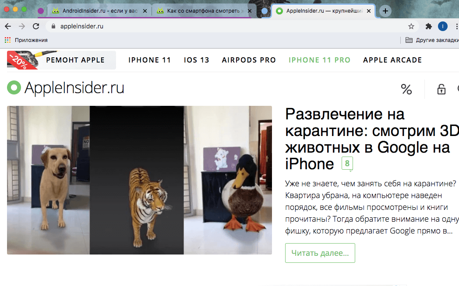Click the unlocked padlock login icon
The image size is (459, 286).
click(x=441, y=89)
